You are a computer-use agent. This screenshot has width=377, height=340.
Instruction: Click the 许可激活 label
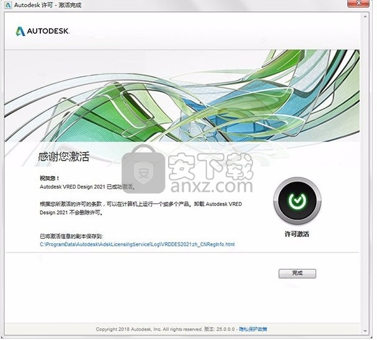tap(297, 234)
